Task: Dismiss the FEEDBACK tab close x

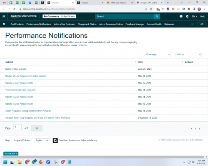Action: (17, 154)
